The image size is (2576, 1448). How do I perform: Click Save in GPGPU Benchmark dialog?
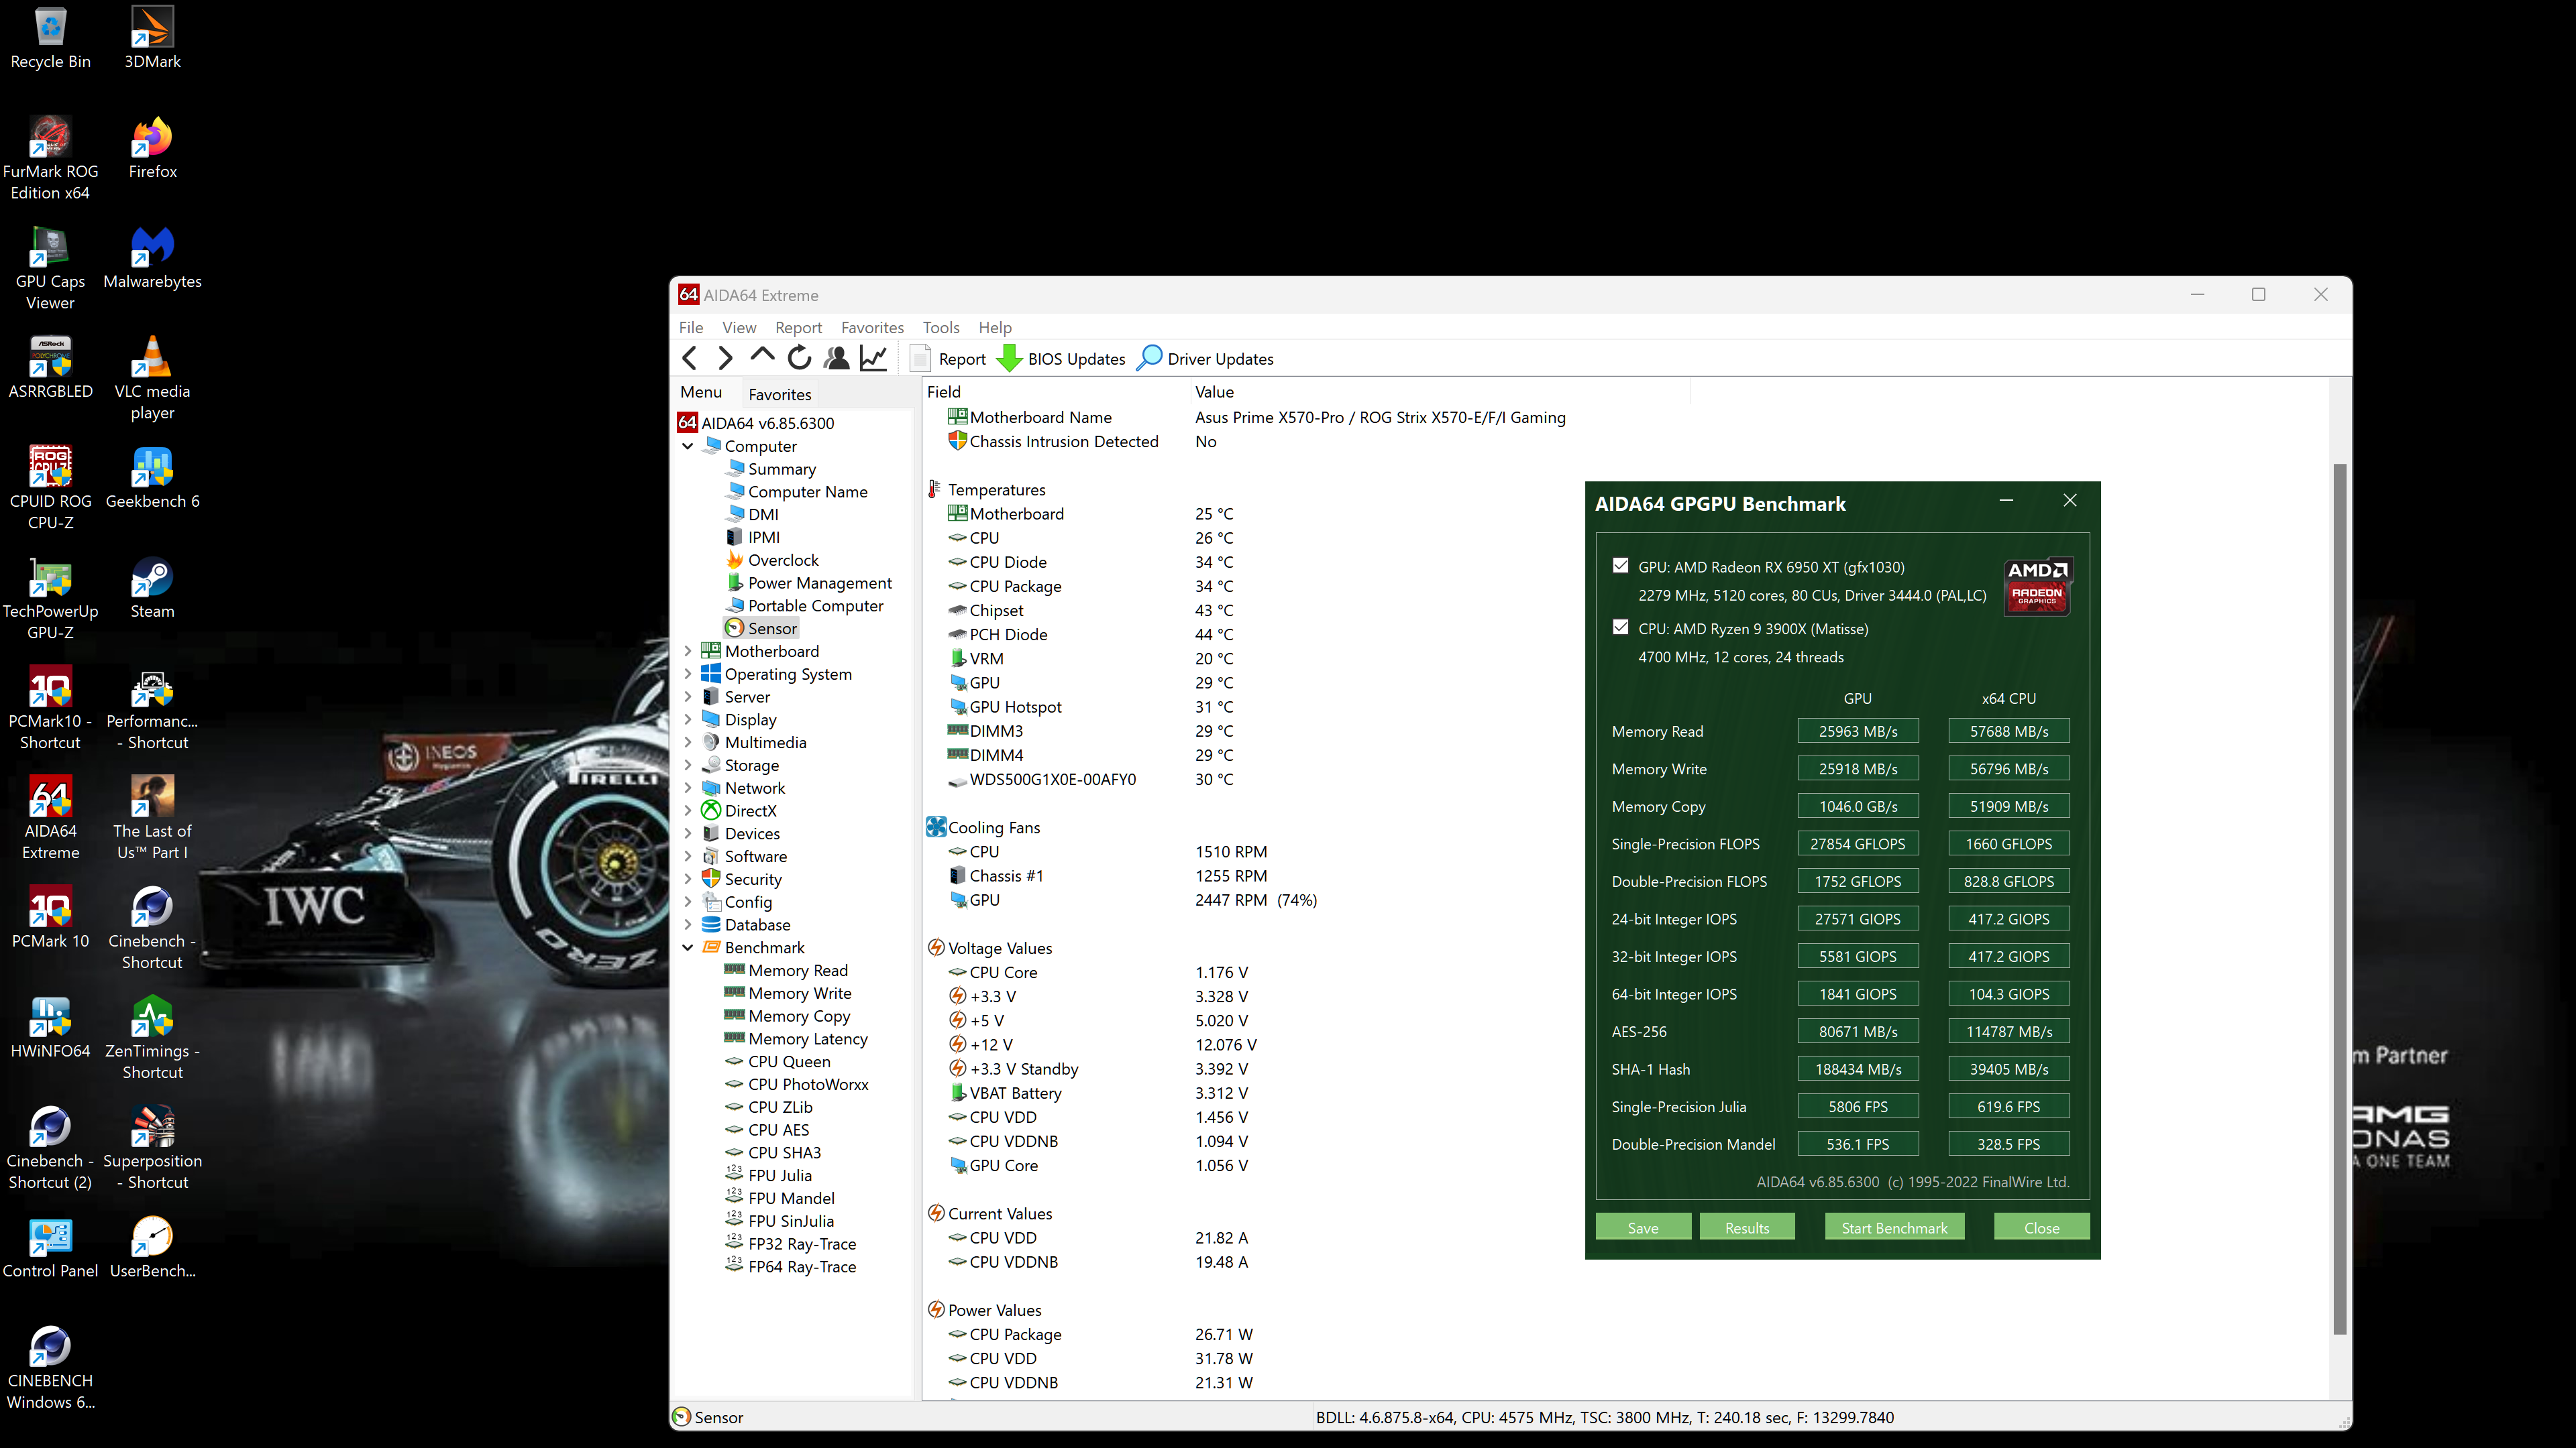click(1643, 1227)
